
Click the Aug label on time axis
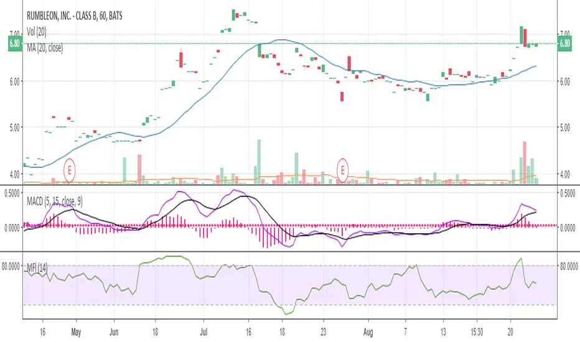pos(368,332)
